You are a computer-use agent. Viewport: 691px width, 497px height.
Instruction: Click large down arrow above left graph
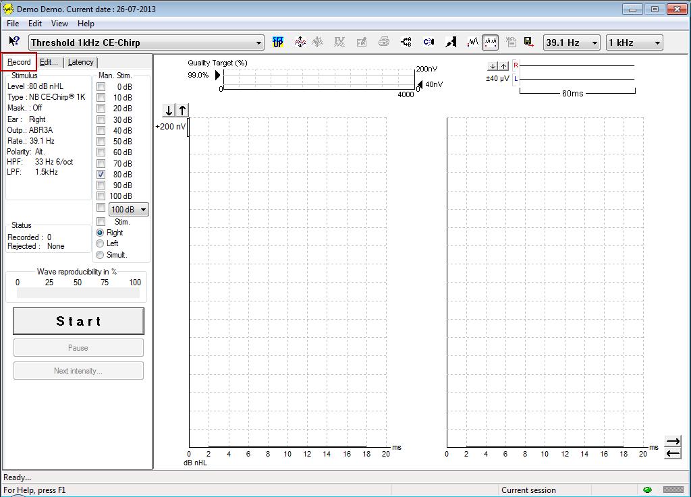click(x=169, y=111)
